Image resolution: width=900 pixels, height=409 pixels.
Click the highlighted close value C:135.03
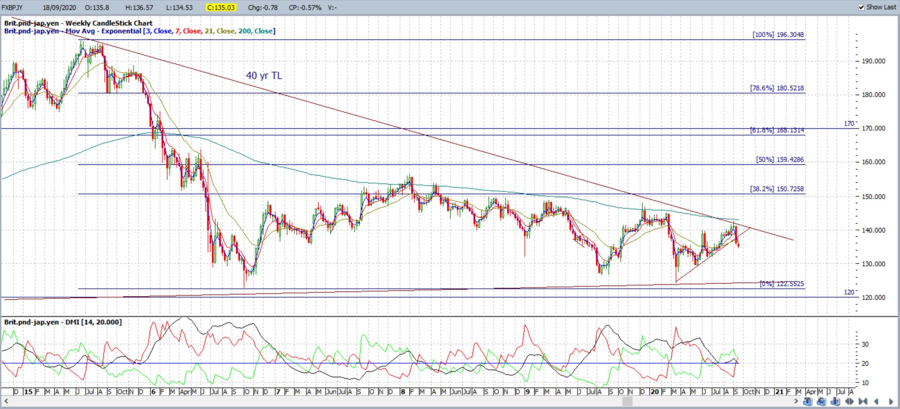pos(221,8)
